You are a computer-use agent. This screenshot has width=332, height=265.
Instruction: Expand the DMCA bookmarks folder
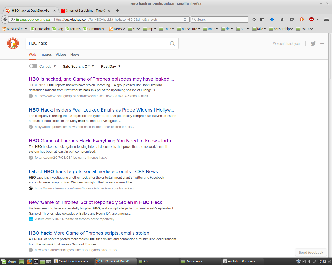[x=304, y=29]
